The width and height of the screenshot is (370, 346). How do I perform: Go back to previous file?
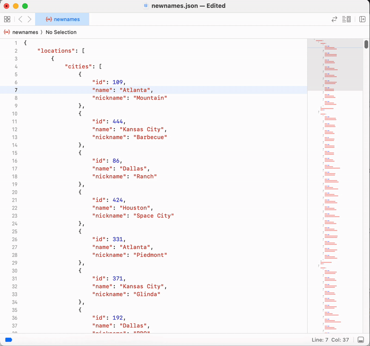(20, 19)
